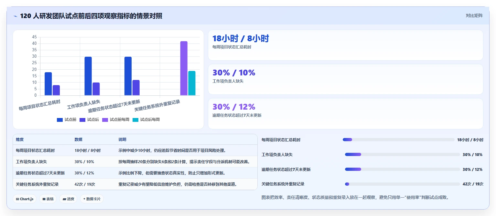Select the 试点前 bar for 逾期任务状态超过7天未更新

tap(128, 76)
